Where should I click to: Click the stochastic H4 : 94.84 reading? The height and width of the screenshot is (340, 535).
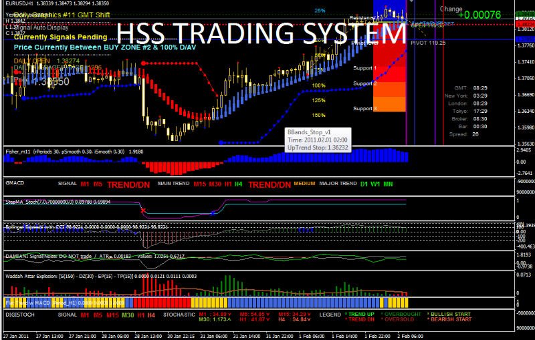[x=294, y=319]
